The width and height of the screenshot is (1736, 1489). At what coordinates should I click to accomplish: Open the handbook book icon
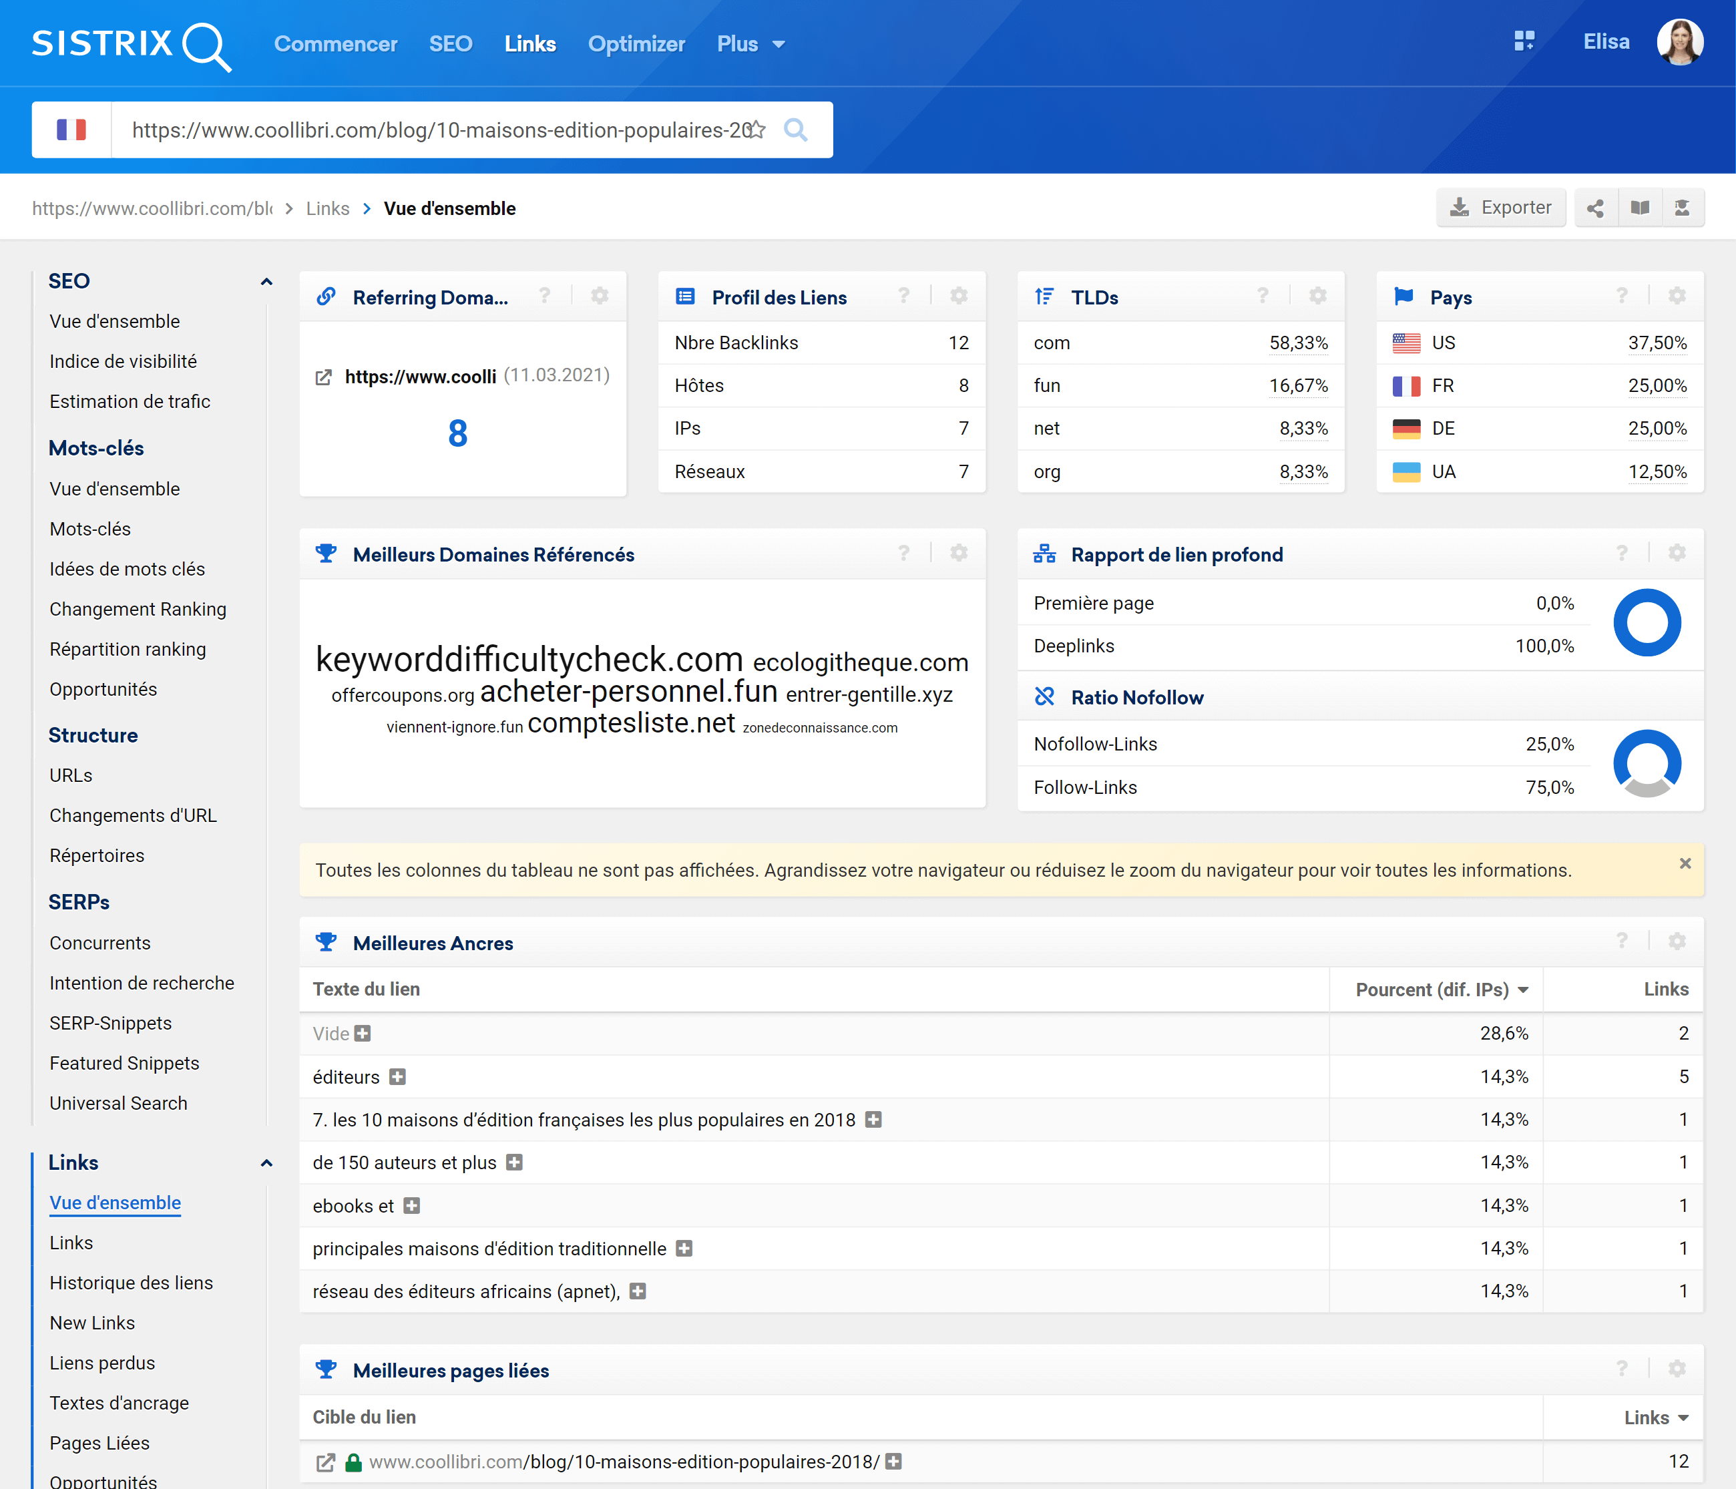[x=1640, y=208]
